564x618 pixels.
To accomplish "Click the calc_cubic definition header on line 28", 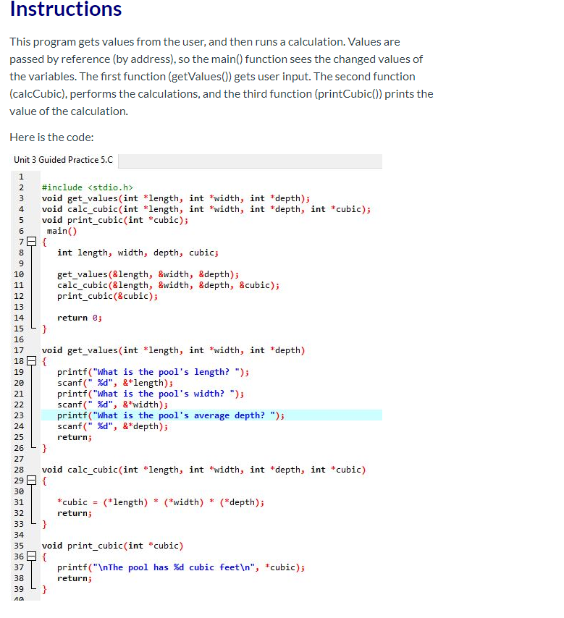I will (204, 470).
